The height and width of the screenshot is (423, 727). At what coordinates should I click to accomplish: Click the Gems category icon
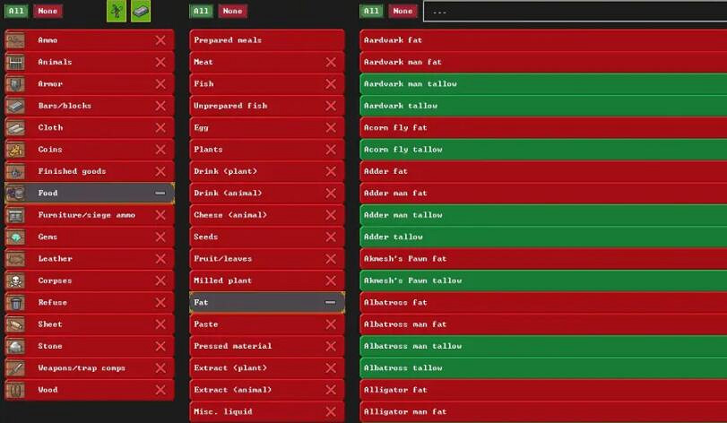click(x=15, y=237)
